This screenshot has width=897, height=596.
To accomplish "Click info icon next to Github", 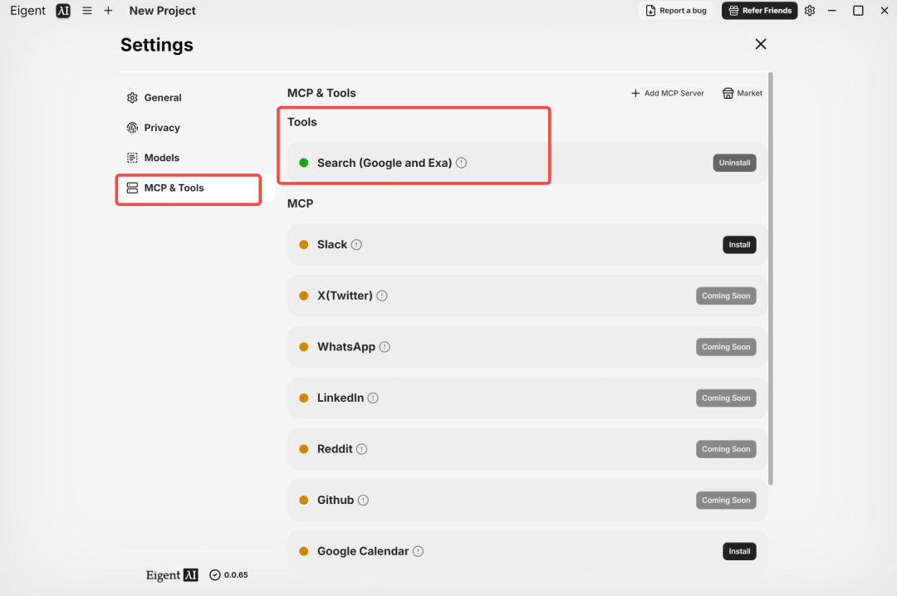I will tap(363, 501).
